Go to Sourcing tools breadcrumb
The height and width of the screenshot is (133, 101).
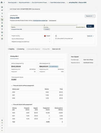[12, 2]
